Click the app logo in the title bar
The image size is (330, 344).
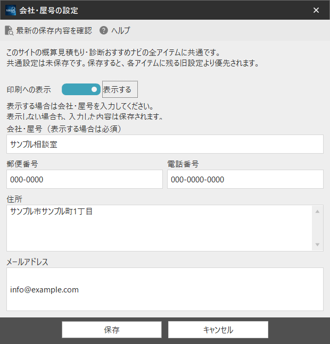click(x=11, y=10)
